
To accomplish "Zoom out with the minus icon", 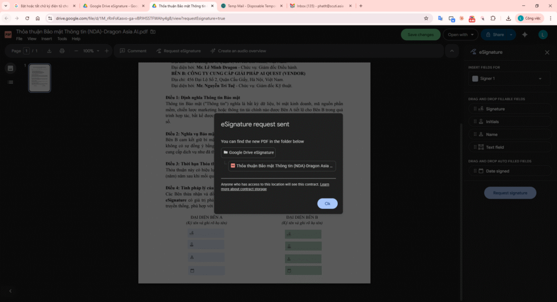I will point(75,51).
